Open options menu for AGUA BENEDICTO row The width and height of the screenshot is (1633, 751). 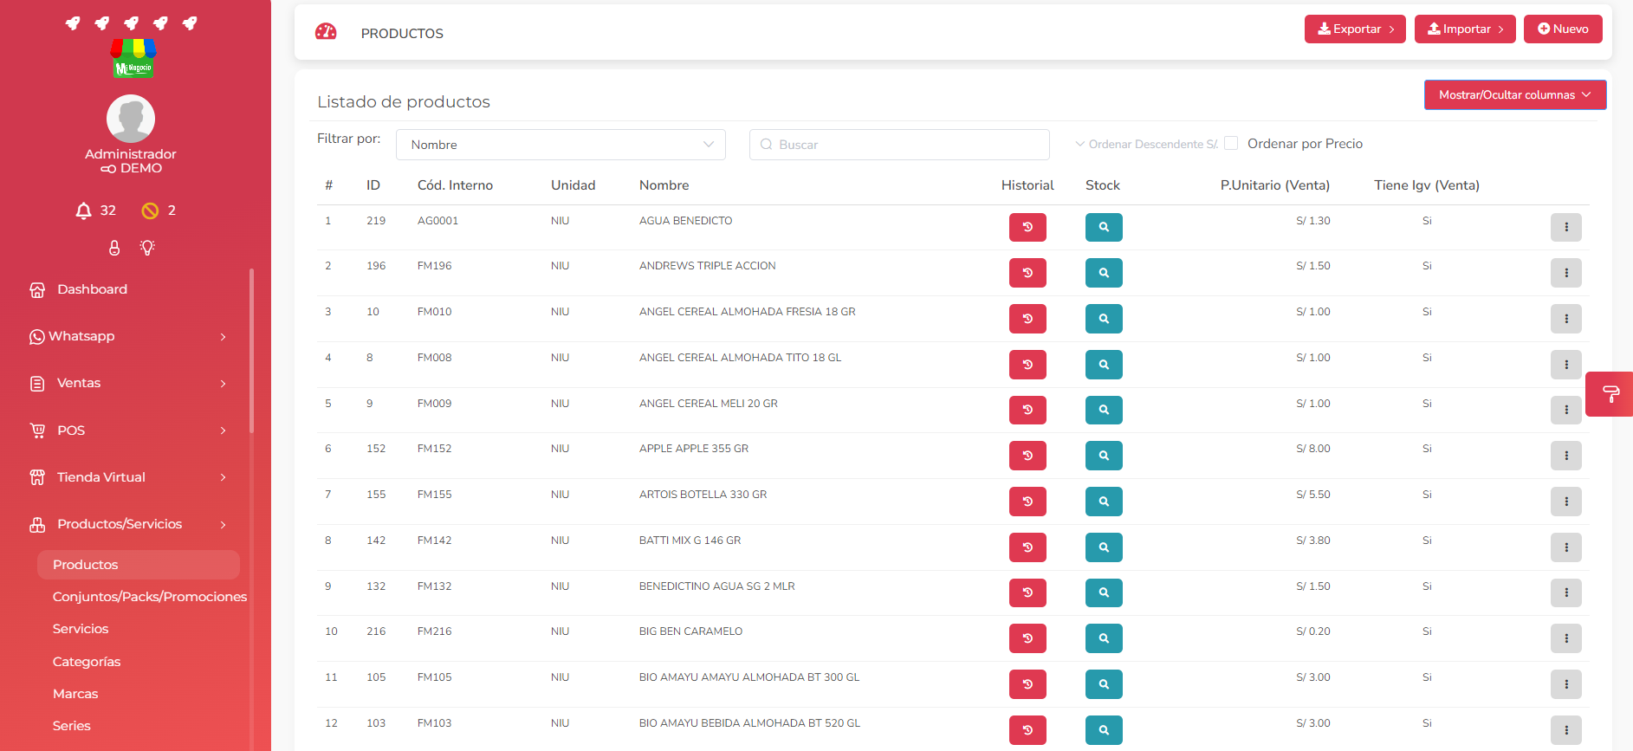[1566, 227]
